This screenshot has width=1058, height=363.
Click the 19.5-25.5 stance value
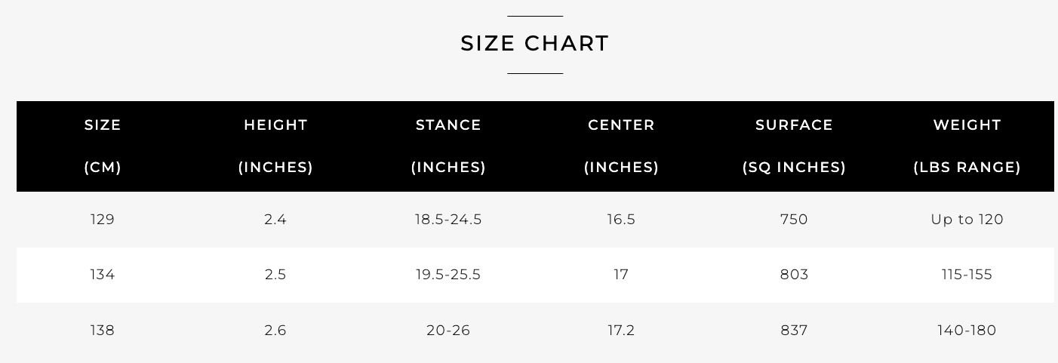pyautogui.click(x=448, y=275)
